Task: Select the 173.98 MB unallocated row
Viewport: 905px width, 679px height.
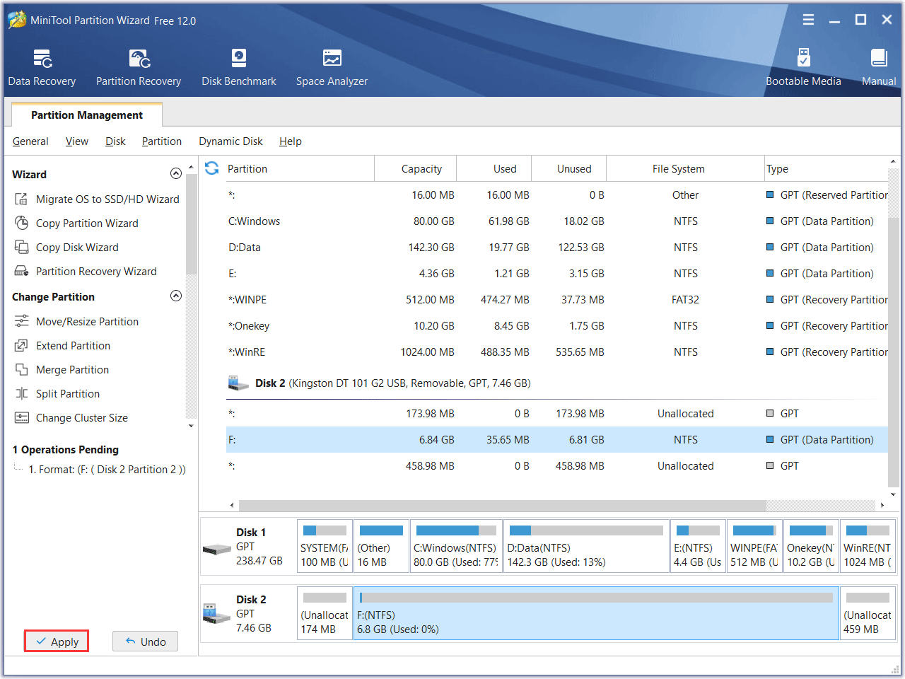Action: (x=557, y=414)
